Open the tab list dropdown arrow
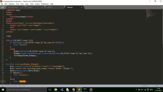The image size is (163, 92). click(161, 7)
